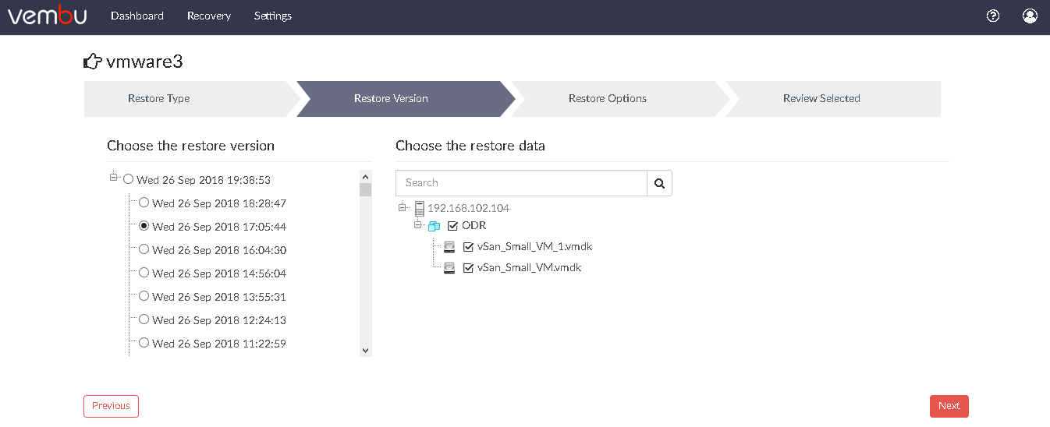Screen dimensions: 1050x427
Task: Uncheck the vSan_Small_VM_1.vmdk checkbox
Action: (468, 247)
